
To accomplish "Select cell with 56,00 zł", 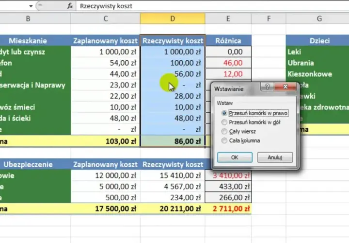I will [x=173, y=74].
